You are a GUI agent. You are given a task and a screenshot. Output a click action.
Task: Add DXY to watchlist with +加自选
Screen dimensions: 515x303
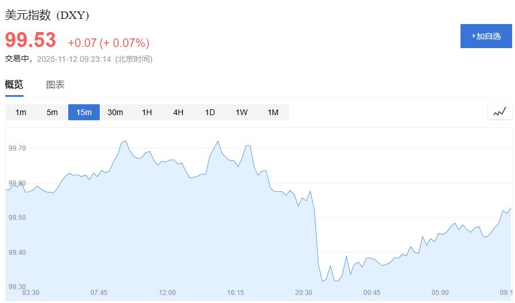click(486, 36)
